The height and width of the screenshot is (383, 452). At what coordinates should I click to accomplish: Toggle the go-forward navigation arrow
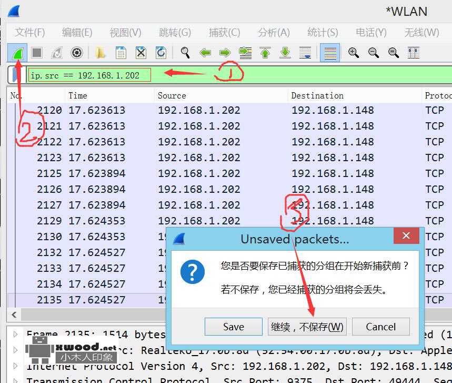[x=225, y=53]
